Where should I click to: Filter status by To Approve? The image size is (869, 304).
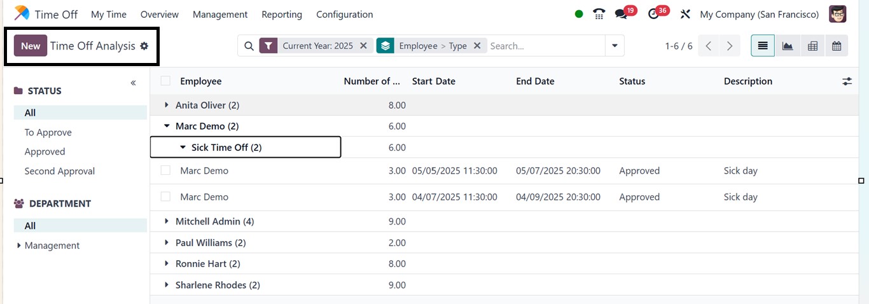[48, 132]
